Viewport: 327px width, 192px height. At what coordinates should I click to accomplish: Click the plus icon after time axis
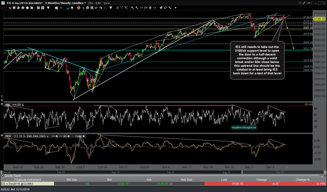(287, 167)
